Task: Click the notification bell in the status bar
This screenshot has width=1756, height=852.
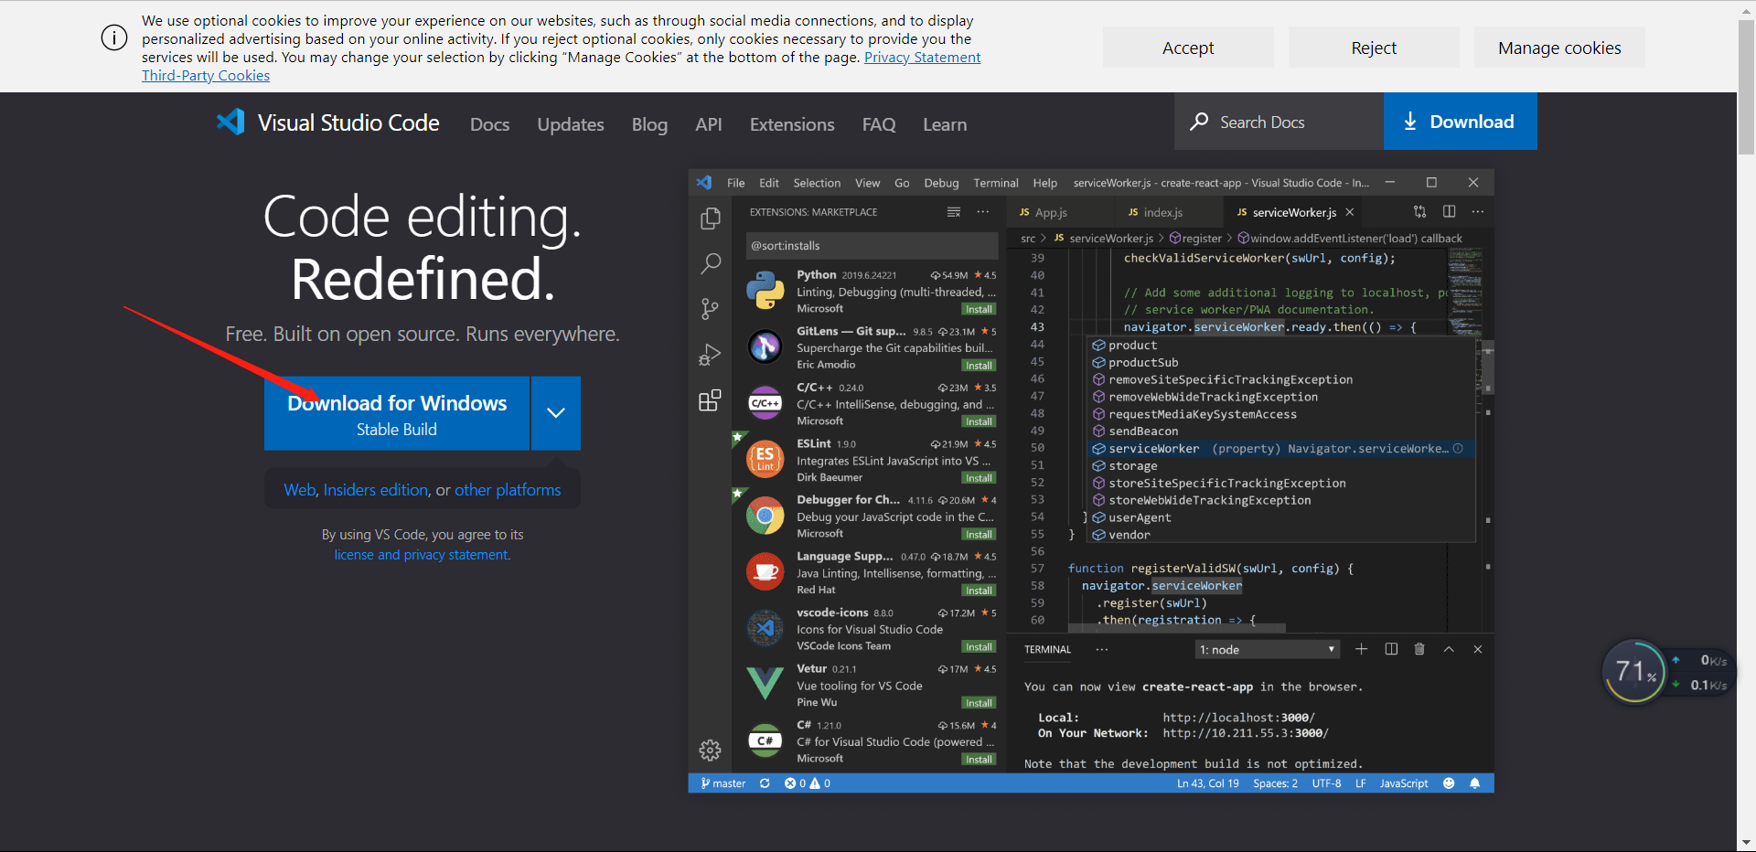Action: (x=1474, y=783)
